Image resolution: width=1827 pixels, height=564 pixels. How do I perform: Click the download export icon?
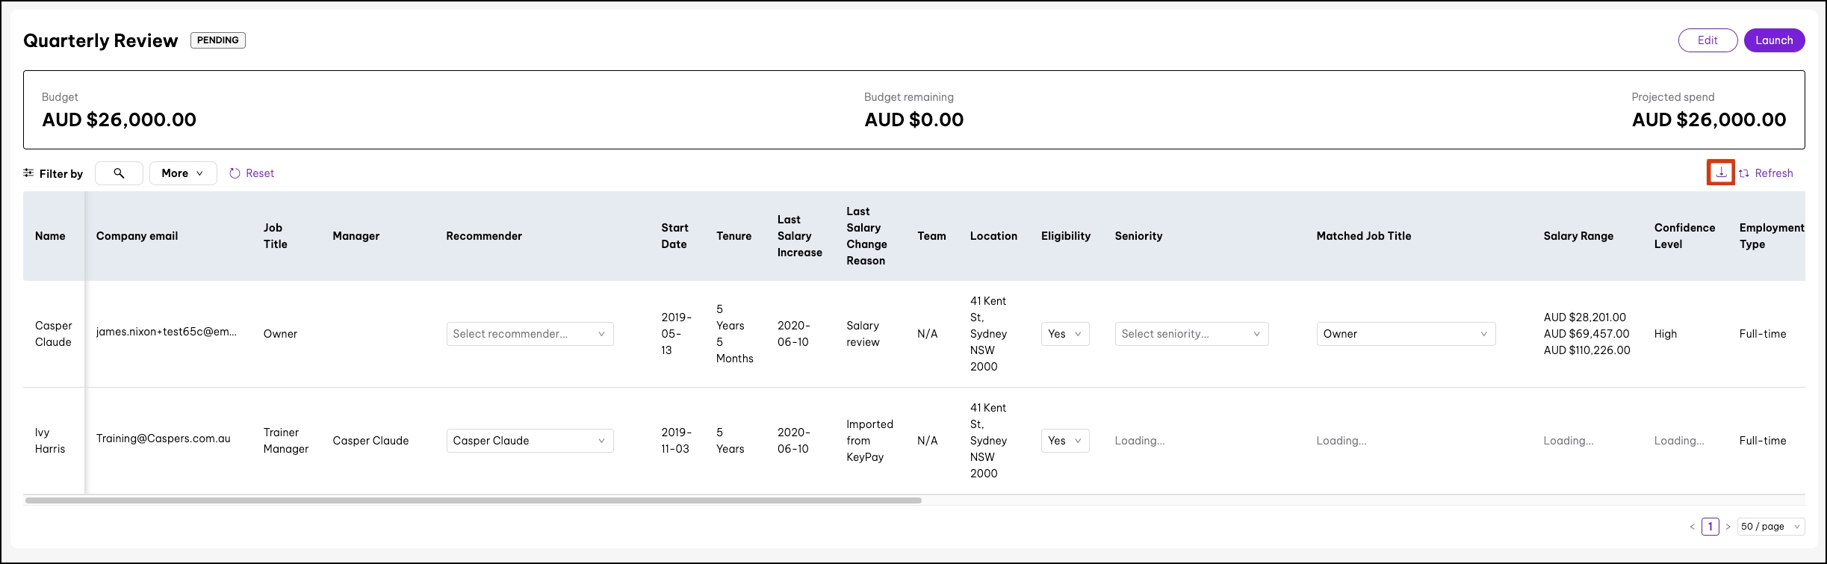pyautogui.click(x=1721, y=173)
